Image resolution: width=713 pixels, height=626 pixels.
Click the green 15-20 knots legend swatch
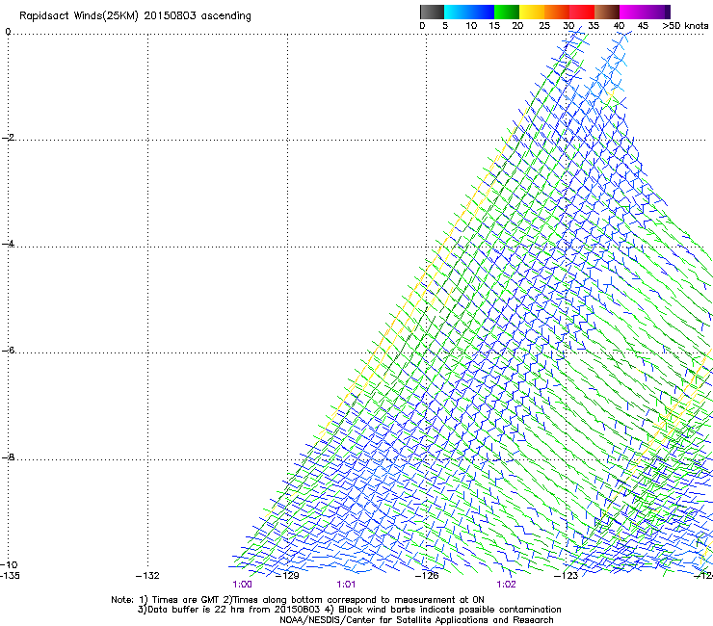507,12
